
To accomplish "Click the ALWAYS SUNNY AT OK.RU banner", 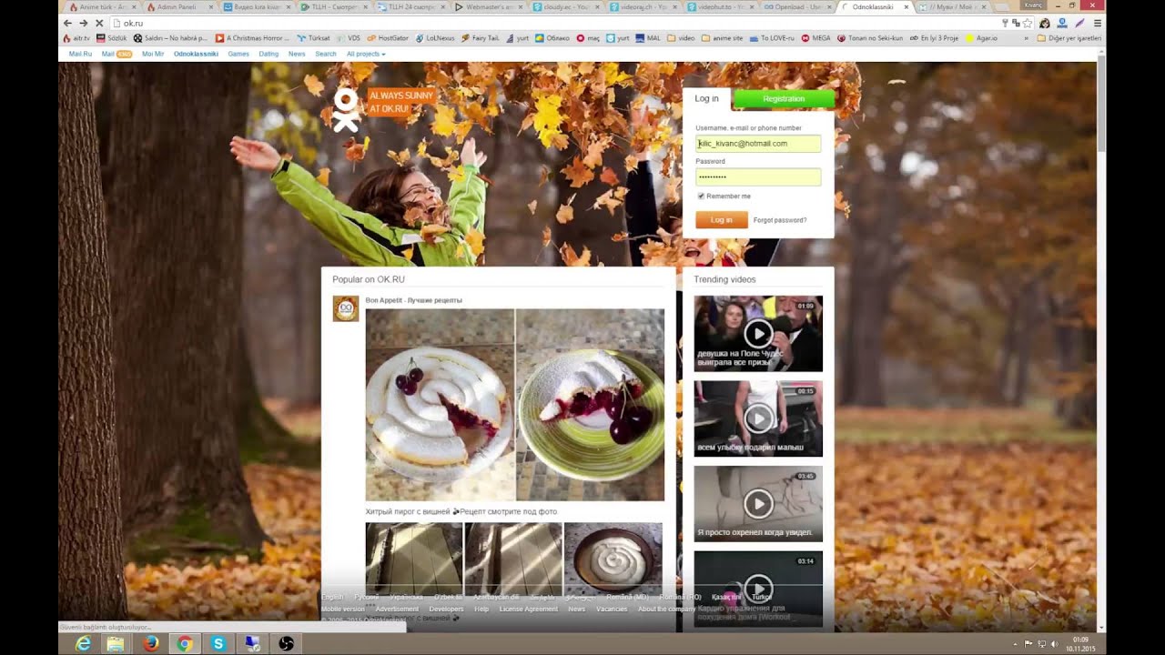I will click(401, 102).
